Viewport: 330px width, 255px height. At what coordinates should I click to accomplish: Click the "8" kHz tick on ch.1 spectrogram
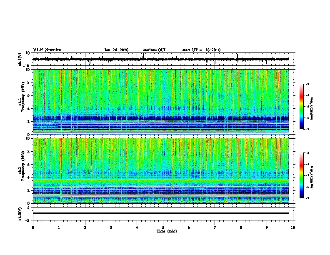coord(29,82)
